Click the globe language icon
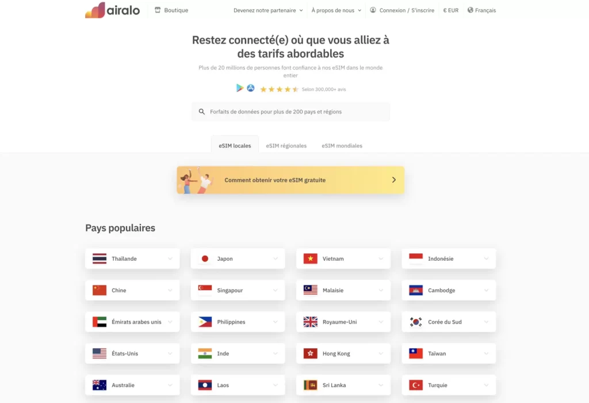Viewport: 589px width, 403px height. (x=470, y=10)
